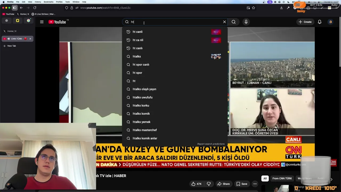Select the 'htalks' suggestion
The image size is (341, 192).
(x=175, y=56)
